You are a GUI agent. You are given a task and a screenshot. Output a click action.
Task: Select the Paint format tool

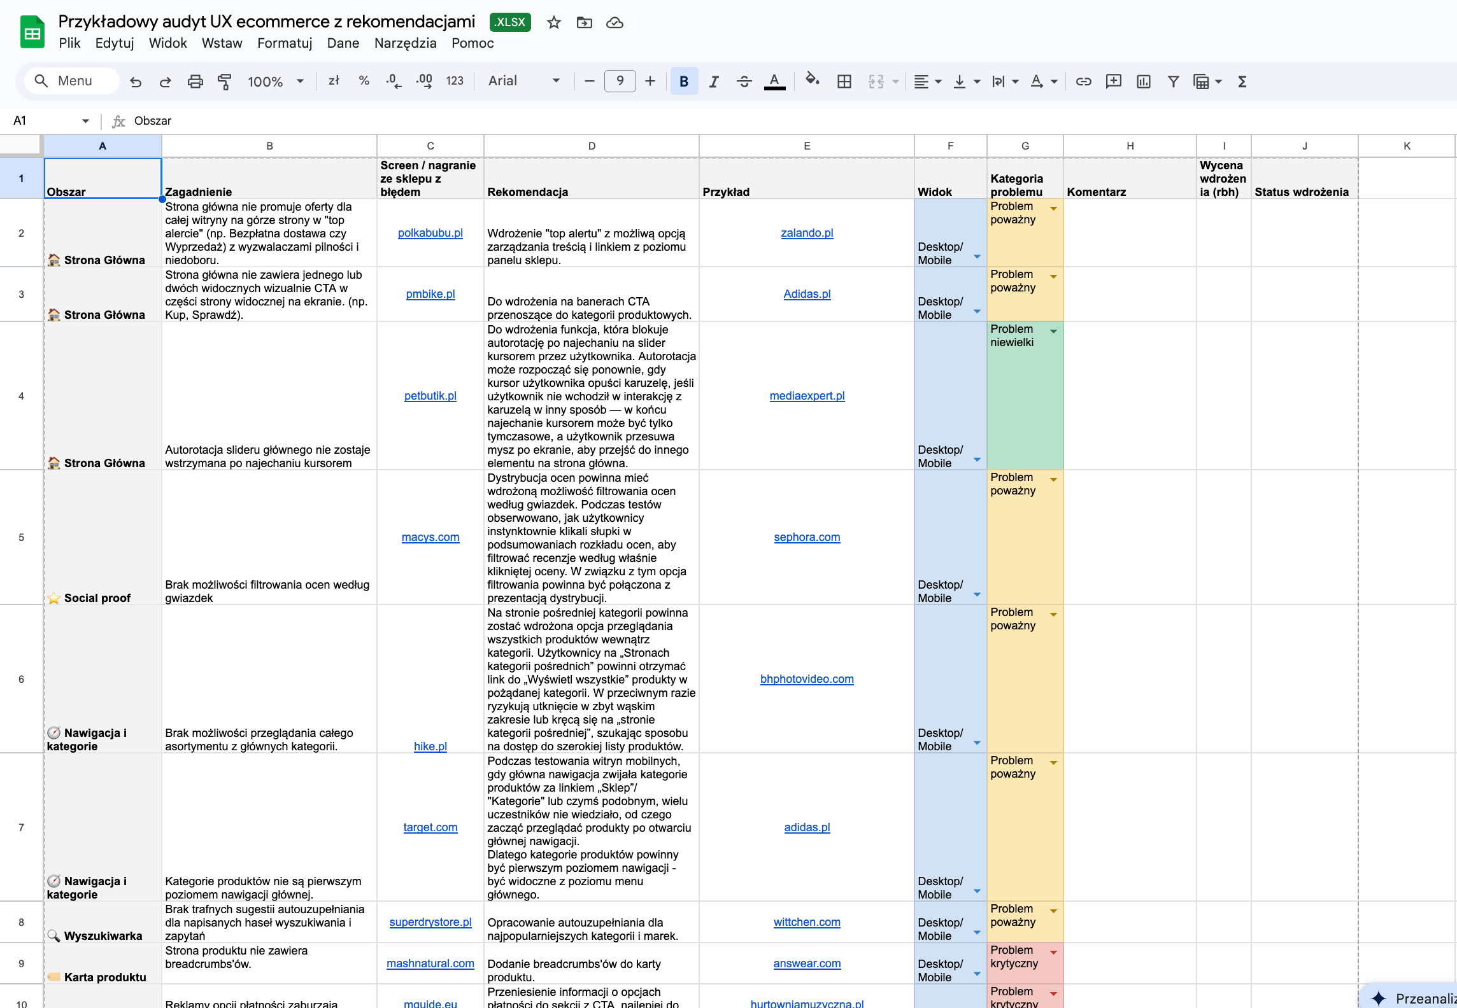pos(224,81)
